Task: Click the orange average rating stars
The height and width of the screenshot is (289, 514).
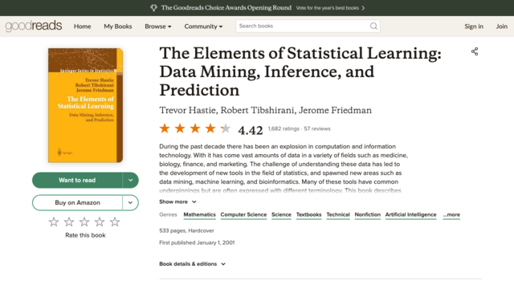Action: 195,128
